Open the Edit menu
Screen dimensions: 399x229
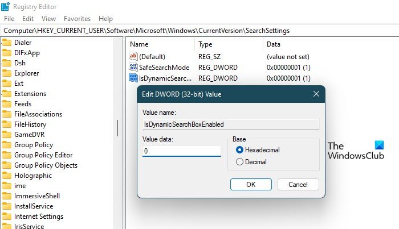pyautogui.click(x=28, y=19)
